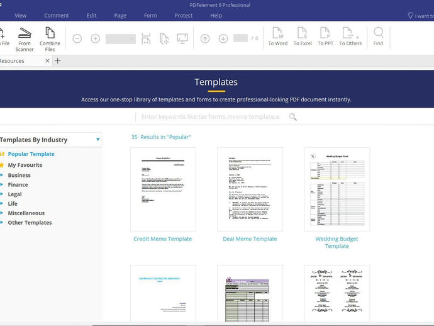Close the Resources tab
Screen dimensions: 434x326
pos(47,61)
